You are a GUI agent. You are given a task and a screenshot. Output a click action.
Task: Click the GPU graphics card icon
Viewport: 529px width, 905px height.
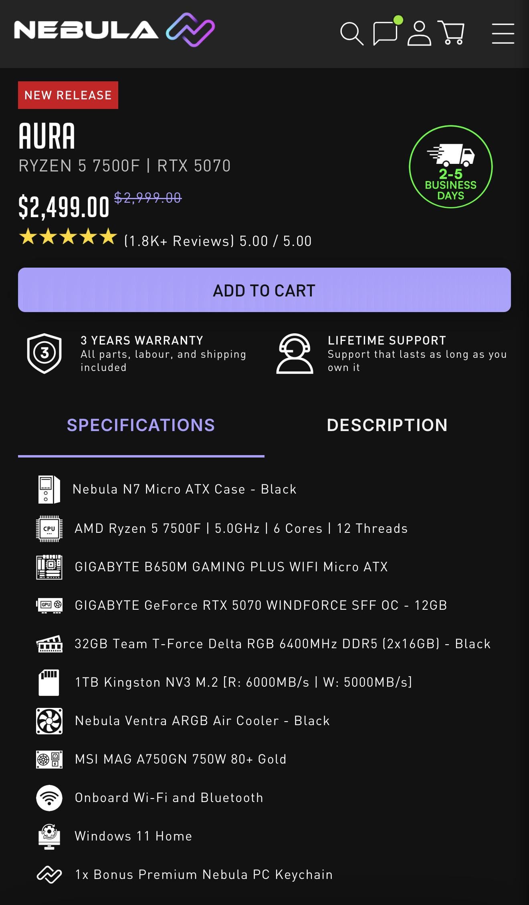pos(49,605)
